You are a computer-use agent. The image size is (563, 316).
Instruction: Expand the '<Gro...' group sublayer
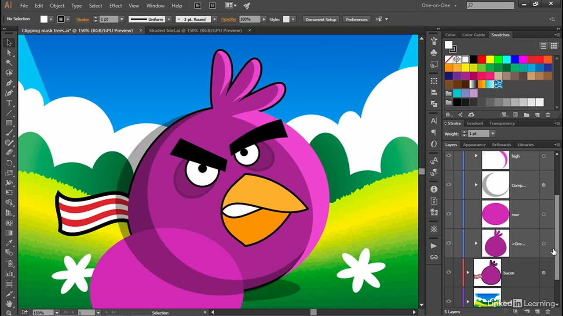click(476, 243)
